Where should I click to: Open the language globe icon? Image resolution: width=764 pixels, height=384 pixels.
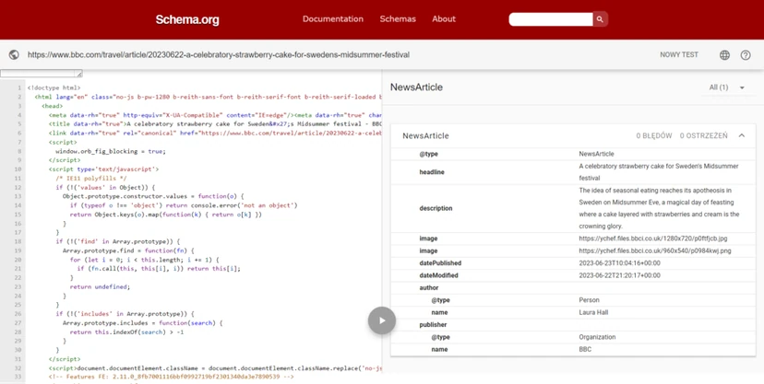pyautogui.click(x=724, y=55)
